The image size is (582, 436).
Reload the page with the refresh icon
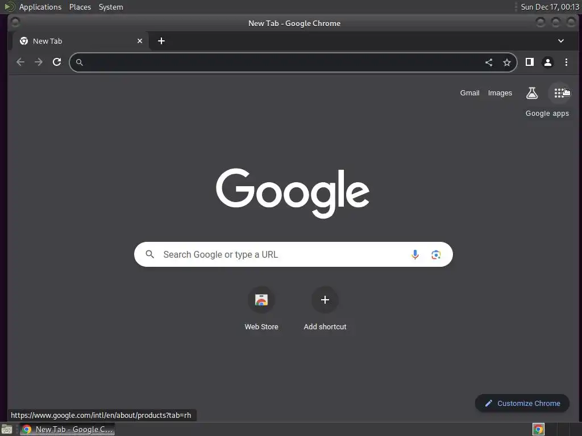[x=57, y=62]
